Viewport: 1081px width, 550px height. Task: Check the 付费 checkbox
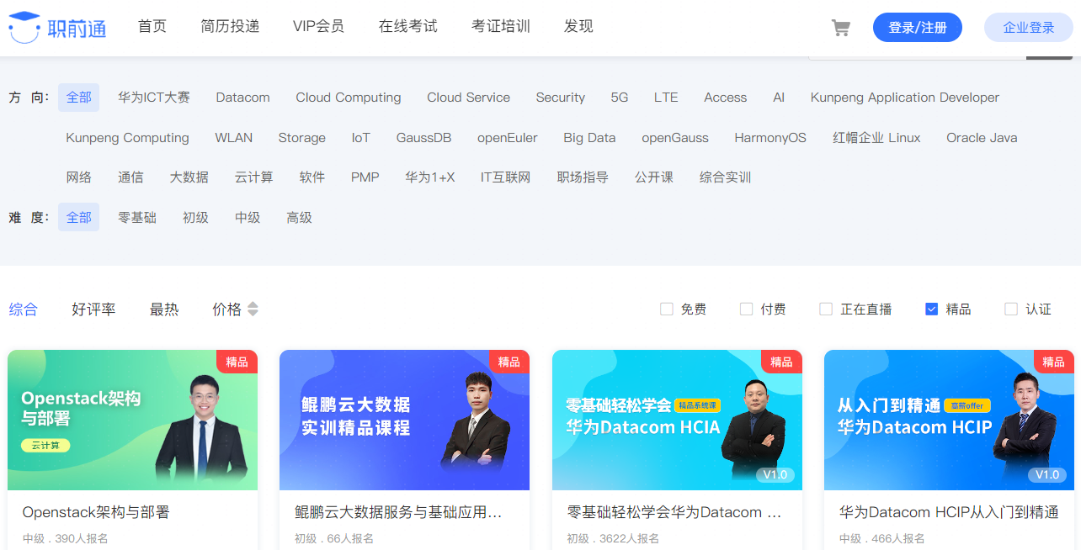(746, 309)
